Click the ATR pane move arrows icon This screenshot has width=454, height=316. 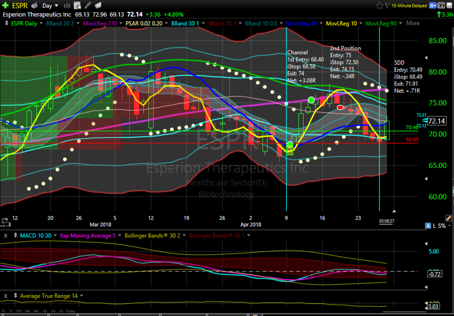coord(15,296)
